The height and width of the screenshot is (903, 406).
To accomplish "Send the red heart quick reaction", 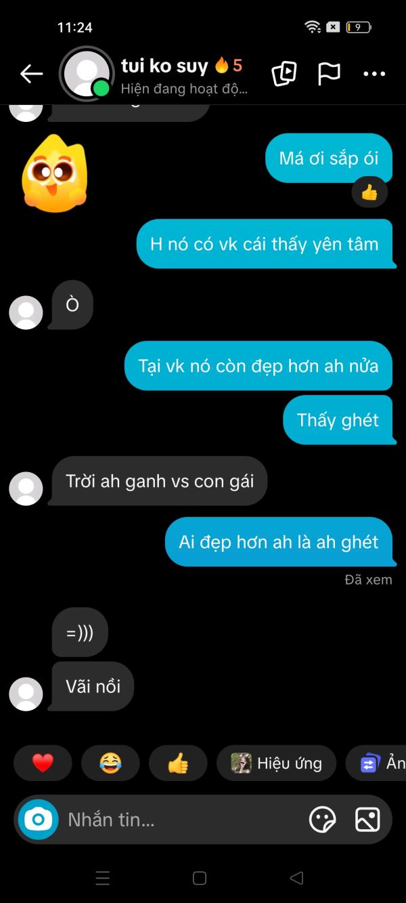I will click(x=43, y=763).
